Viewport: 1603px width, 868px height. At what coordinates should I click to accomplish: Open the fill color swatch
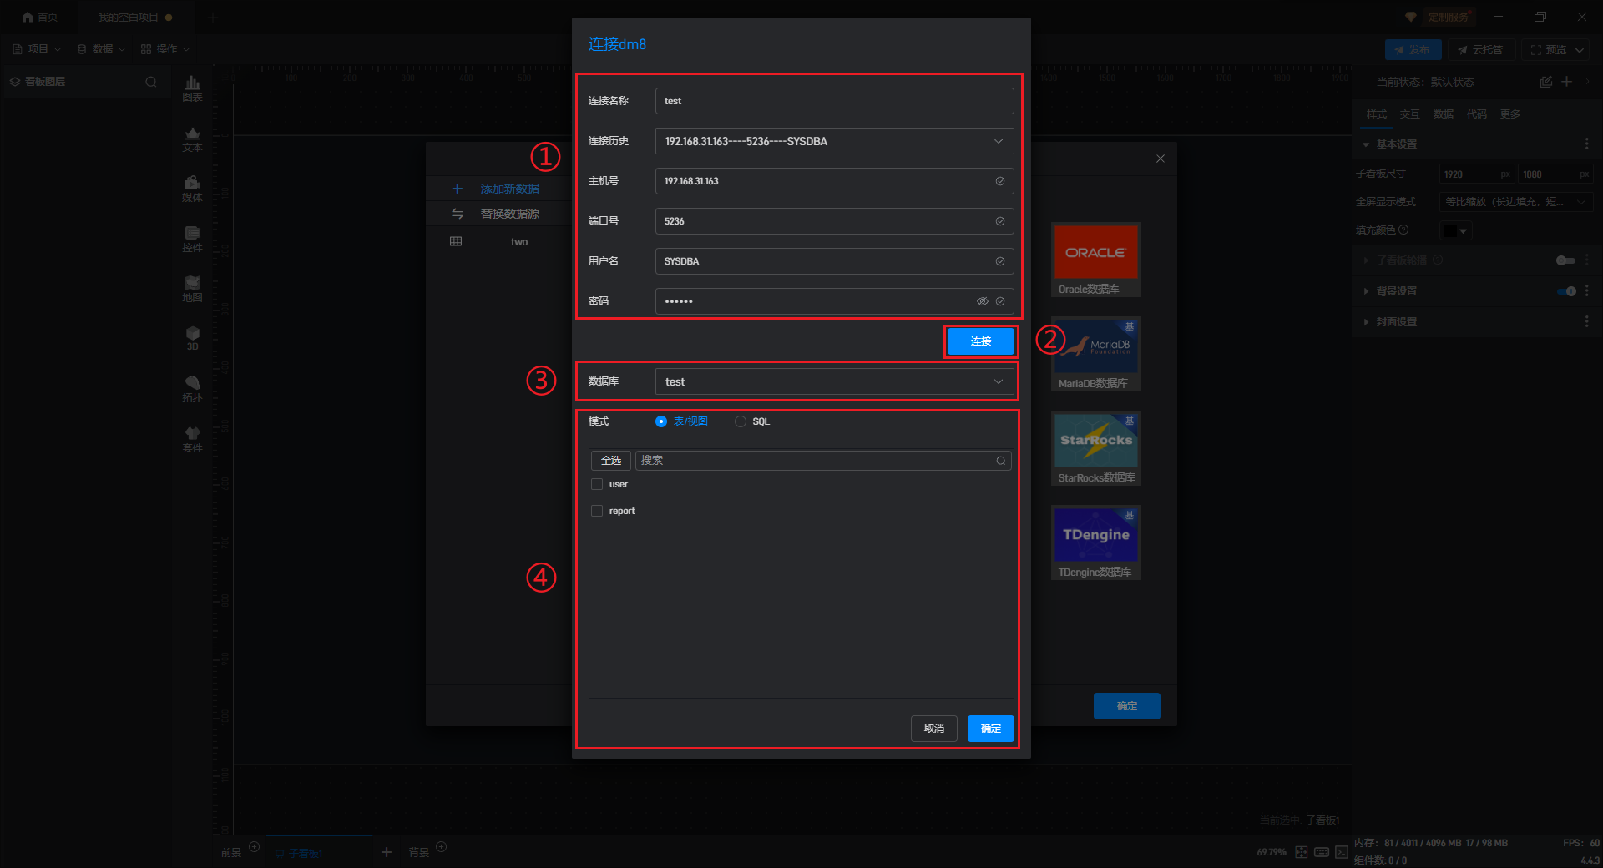(1456, 230)
